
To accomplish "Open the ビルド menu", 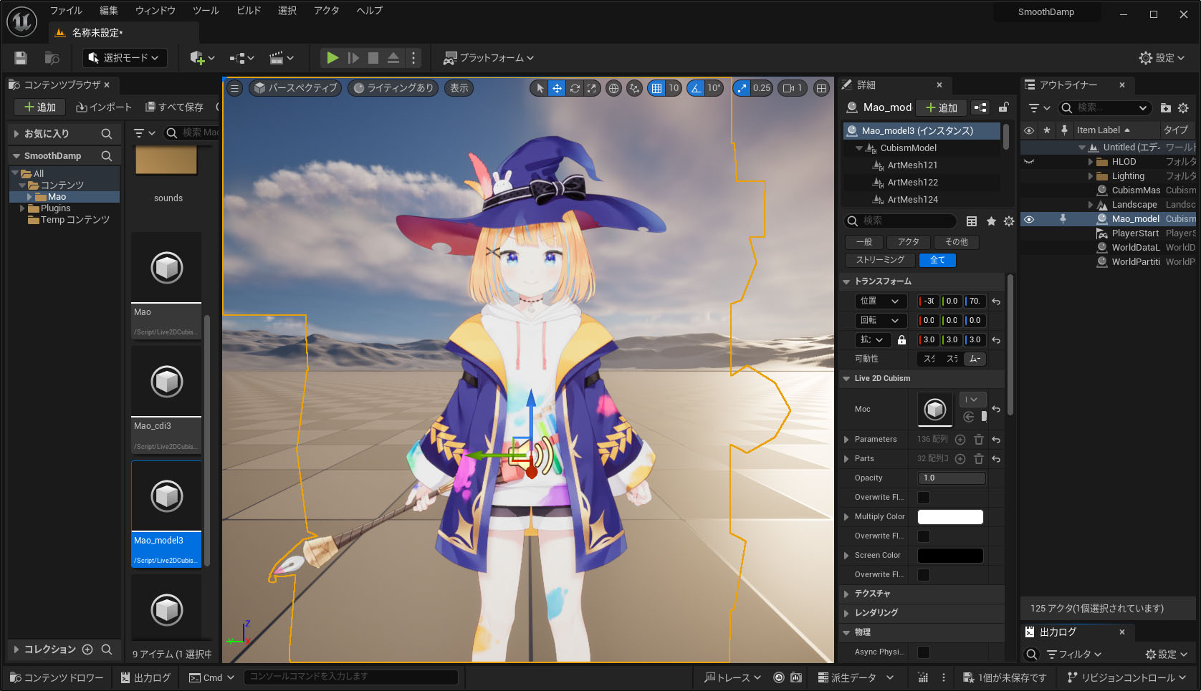I will pos(249,11).
